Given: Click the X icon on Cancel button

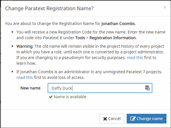Looking at the screenshot, I should pos(105,119).
